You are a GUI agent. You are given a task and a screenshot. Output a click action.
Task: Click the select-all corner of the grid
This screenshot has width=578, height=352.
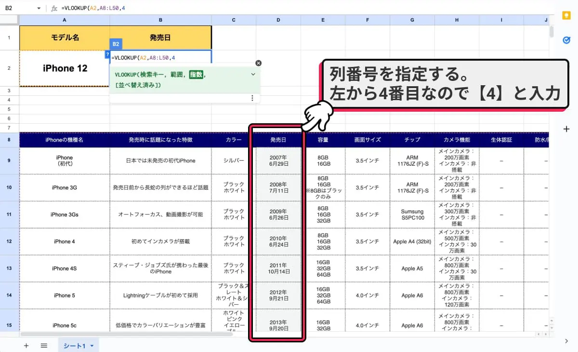pos(10,20)
